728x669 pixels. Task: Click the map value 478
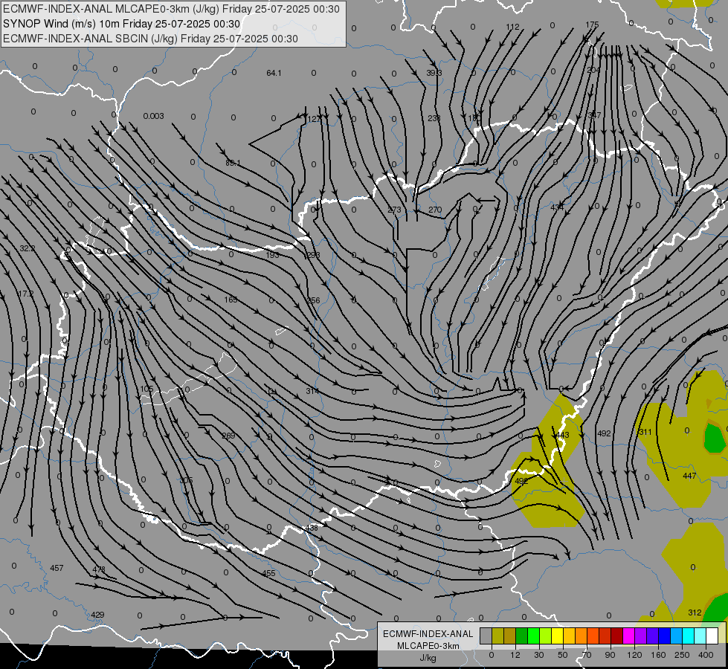point(99,569)
